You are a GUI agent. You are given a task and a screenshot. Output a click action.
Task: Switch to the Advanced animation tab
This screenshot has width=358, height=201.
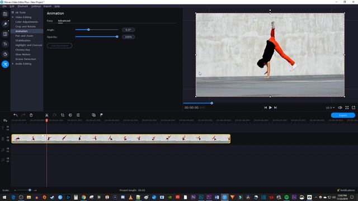tap(64, 21)
